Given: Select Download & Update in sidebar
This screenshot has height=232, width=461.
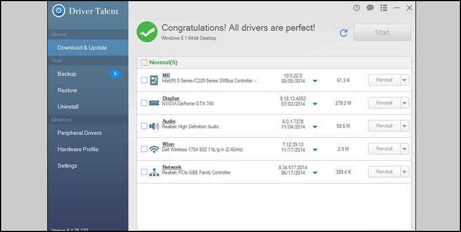Looking at the screenshot, I should pyautogui.click(x=88, y=48).
